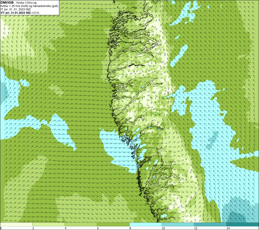Click the 'DMI/IGB' title text
The height and width of the screenshot is (230, 259).
click(x=7, y=3)
